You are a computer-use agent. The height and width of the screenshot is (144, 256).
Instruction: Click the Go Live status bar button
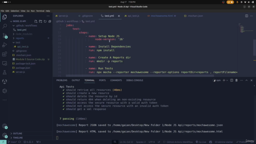tap(201, 142)
